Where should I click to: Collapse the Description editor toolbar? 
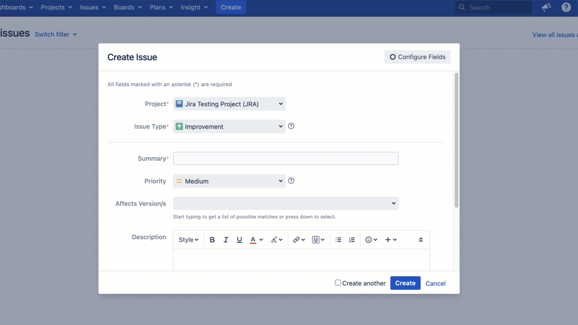click(x=421, y=240)
